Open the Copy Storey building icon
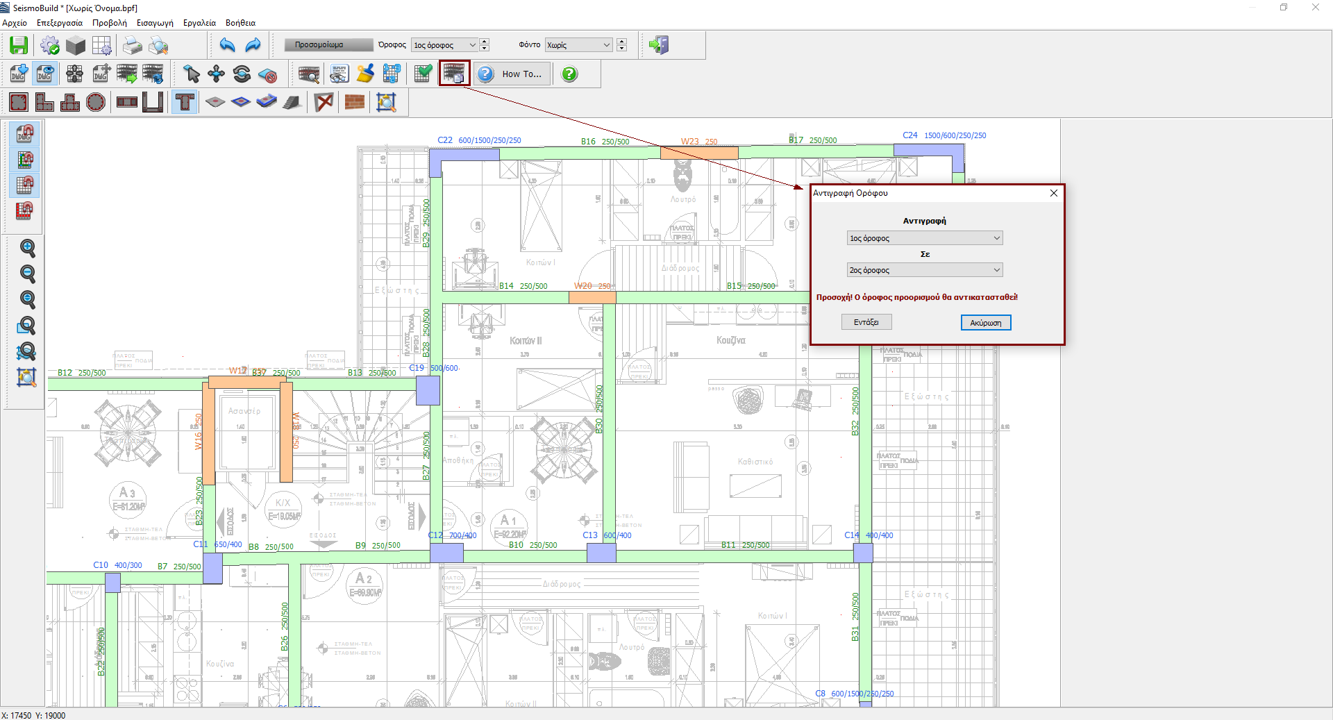This screenshot has height=720, width=1333. [x=454, y=74]
